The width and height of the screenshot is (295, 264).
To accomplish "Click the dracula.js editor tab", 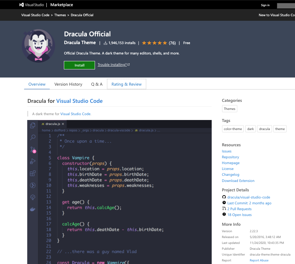I will [53, 124].
